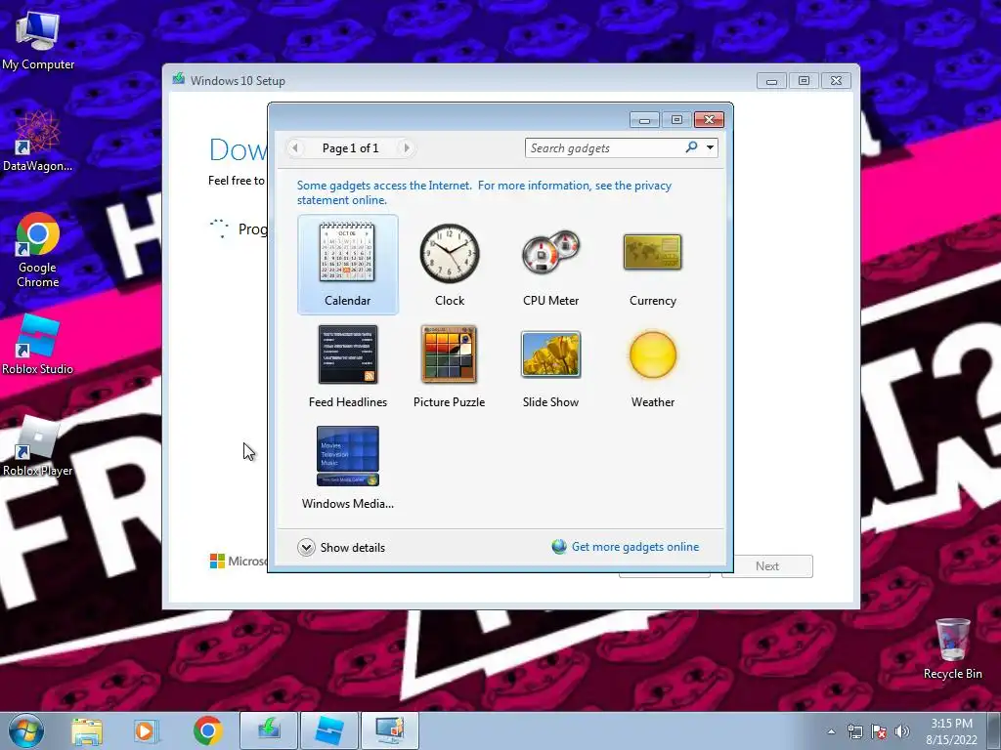Open the DataWagon desktop shortcut
Viewport: 1001px width, 750px height.
[38, 142]
